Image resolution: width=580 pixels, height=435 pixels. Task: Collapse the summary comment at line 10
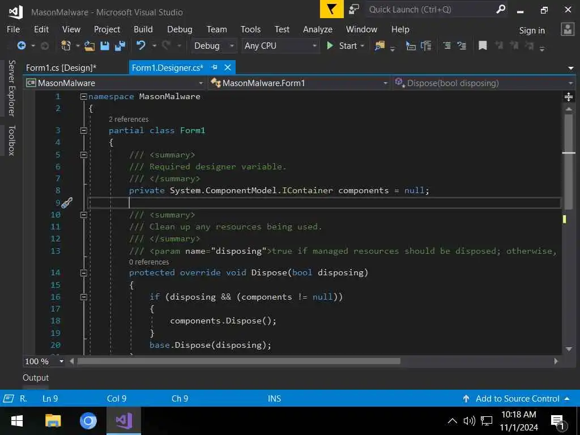click(84, 215)
